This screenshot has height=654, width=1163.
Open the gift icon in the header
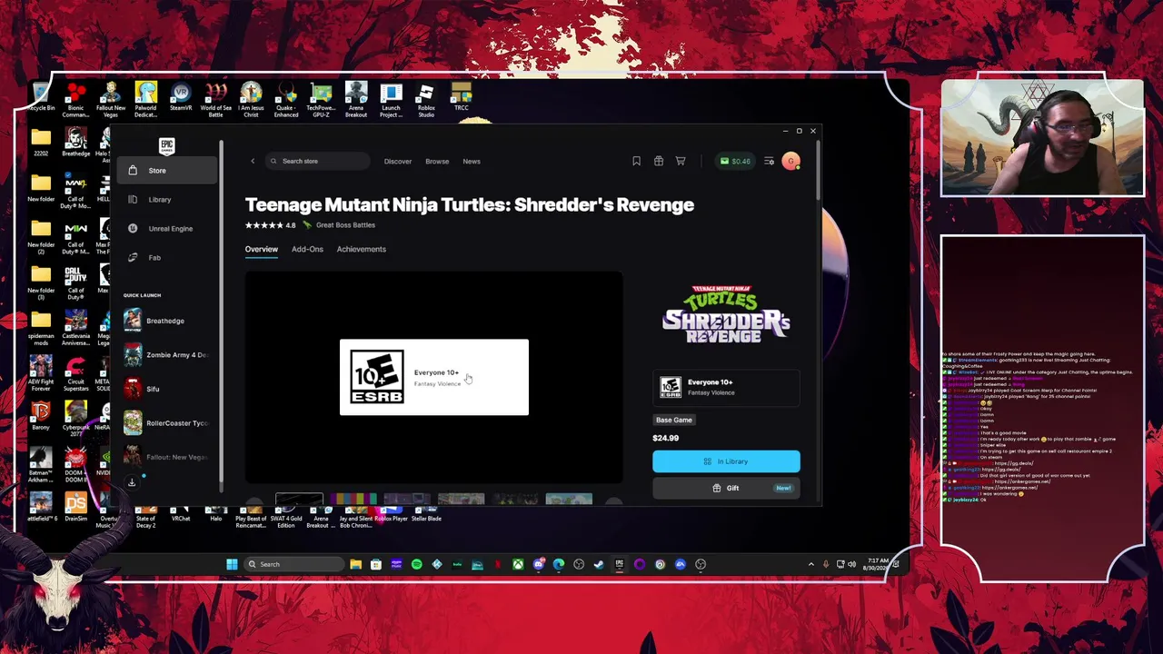pyautogui.click(x=659, y=162)
